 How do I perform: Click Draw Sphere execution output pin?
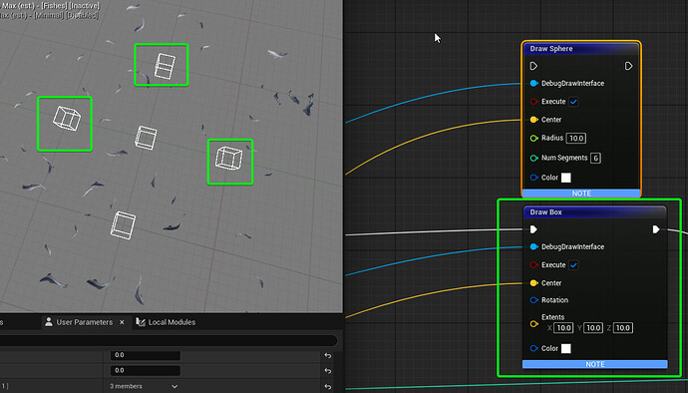click(628, 66)
